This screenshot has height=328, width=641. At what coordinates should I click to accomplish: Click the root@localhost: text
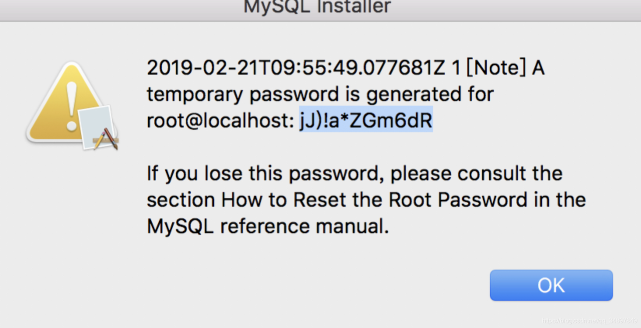220,121
